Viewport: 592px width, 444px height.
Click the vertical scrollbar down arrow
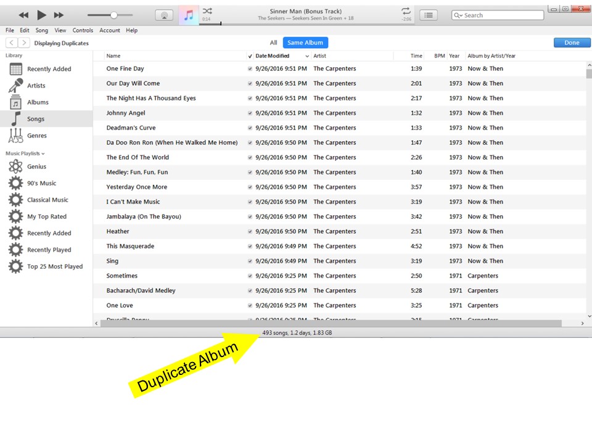[x=589, y=316]
